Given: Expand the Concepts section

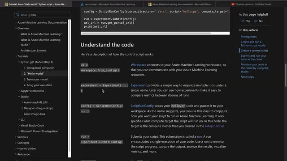Looking at the screenshot, I should [x=16, y=143].
